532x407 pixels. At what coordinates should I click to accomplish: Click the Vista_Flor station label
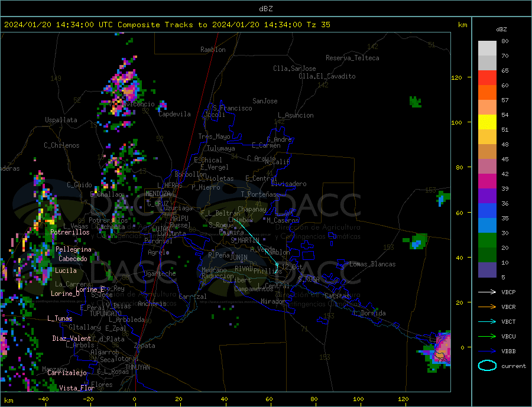pos(77,388)
